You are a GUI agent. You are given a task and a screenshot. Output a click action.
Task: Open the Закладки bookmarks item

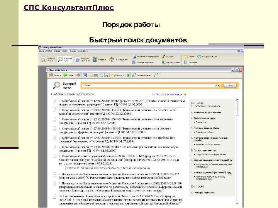(x=190, y=62)
